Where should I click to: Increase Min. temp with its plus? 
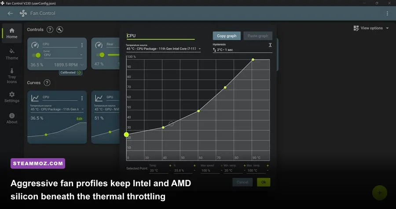pyautogui.click(x=245, y=166)
